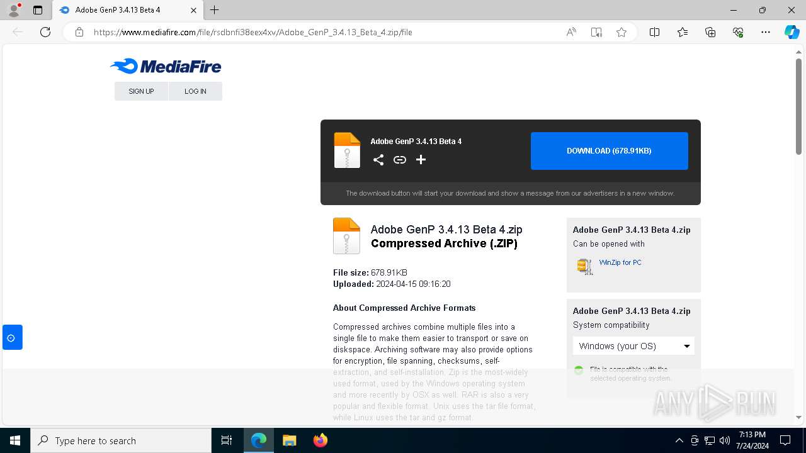The width and height of the screenshot is (806, 453).
Task: Click 'Uploaded: 2024-04-15 09:16:20' text
Action: [392, 284]
